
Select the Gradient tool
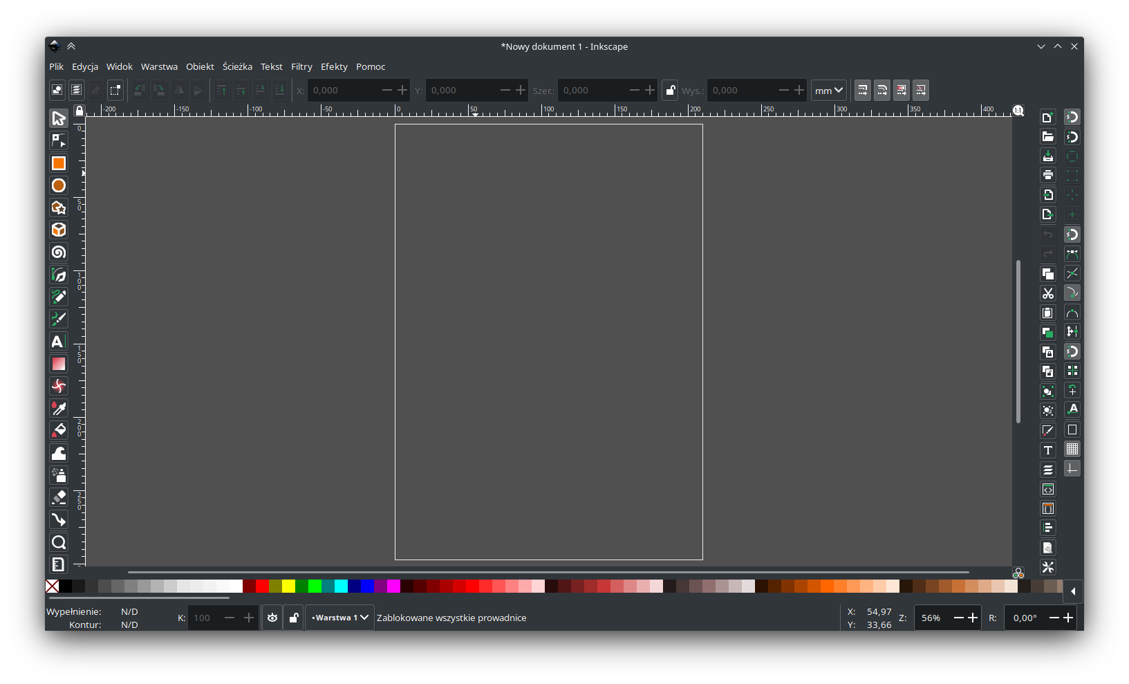tap(59, 364)
